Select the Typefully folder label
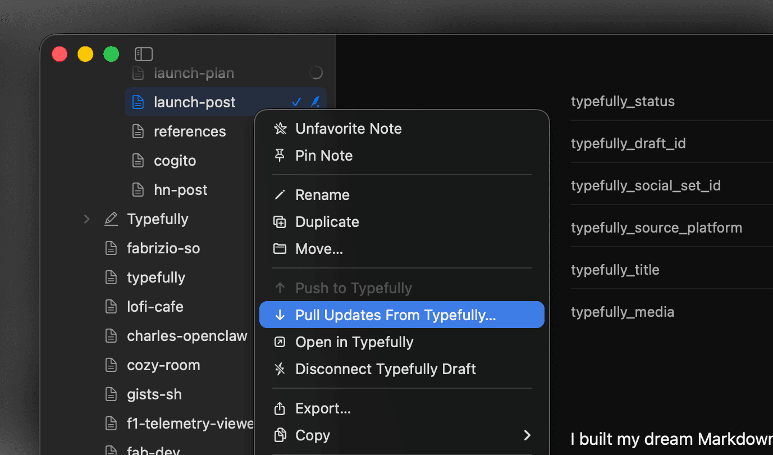This screenshot has height=455, width=773. point(158,219)
